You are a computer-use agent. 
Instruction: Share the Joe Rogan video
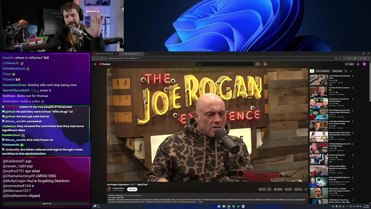coord(278,189)
